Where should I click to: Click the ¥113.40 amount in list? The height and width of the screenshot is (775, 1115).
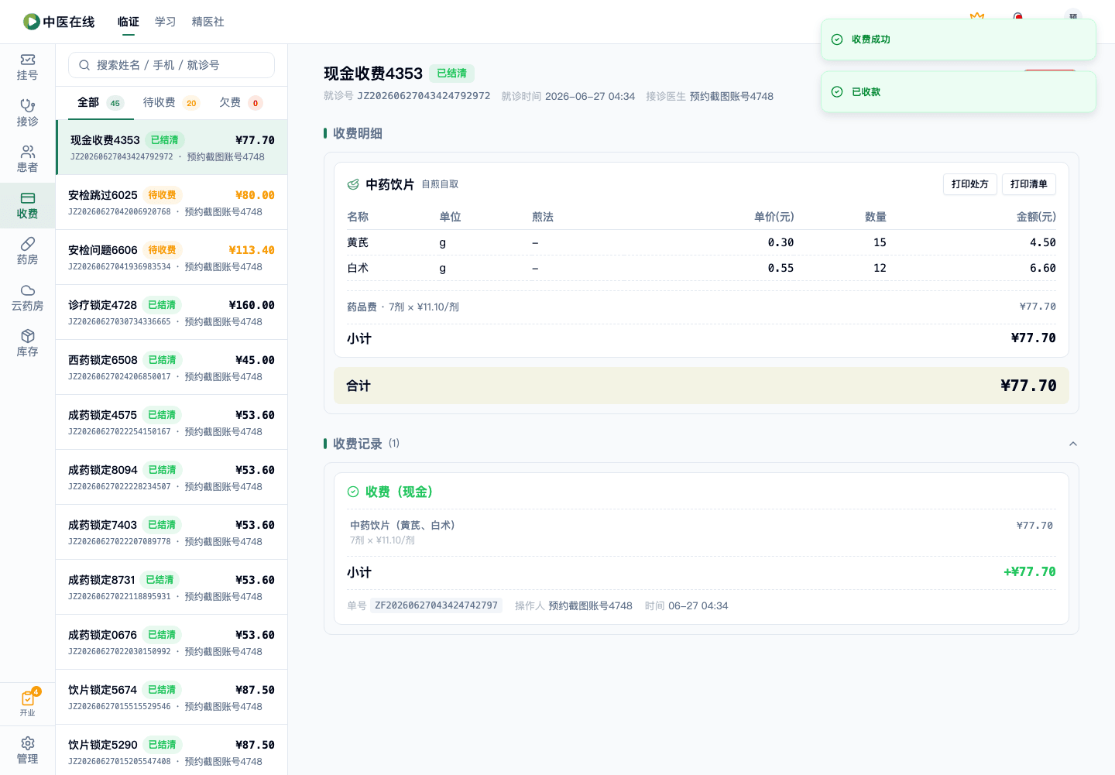[x=252, y=250]
